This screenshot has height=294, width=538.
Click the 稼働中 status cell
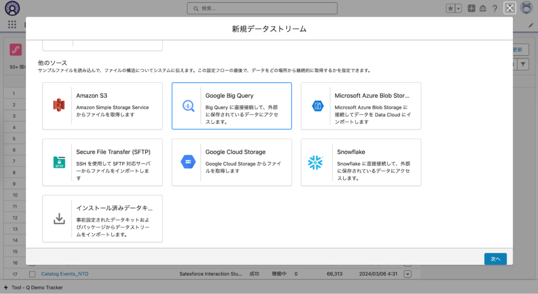(x=280, y=274)
